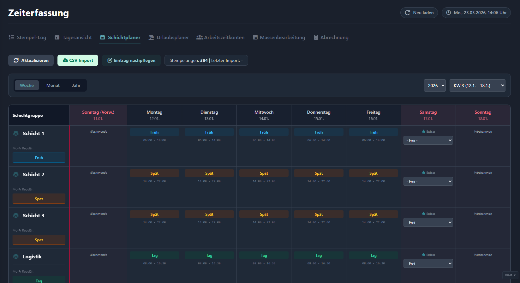This screenshot has height=283, width=520.
Task: Switch the view to Jahr
Action: click(76, 85)
